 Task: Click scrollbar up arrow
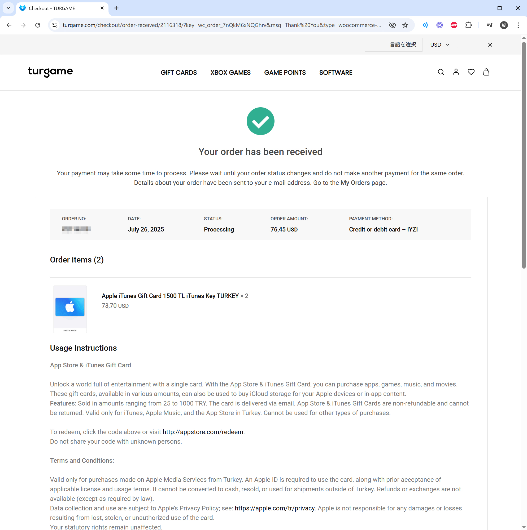point(524,38)
